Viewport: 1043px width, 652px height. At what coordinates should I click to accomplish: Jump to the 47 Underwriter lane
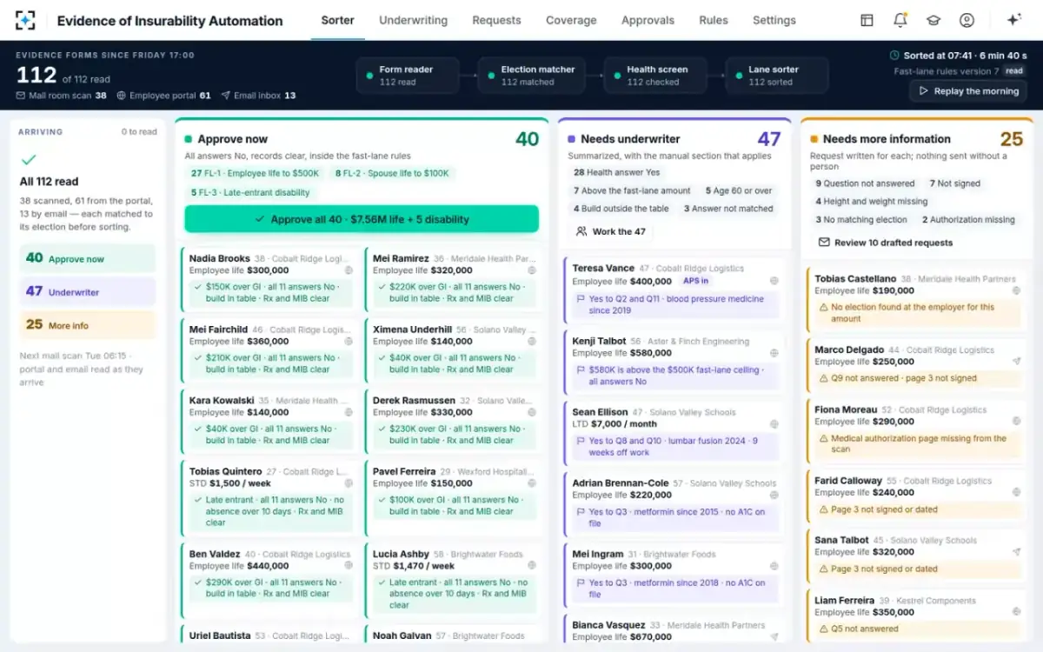(88, 291)
